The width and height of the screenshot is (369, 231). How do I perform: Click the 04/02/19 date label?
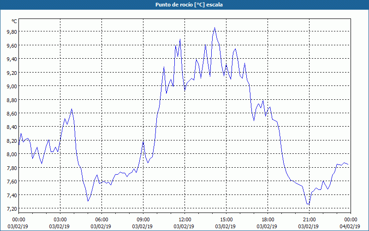click(350, 226)
